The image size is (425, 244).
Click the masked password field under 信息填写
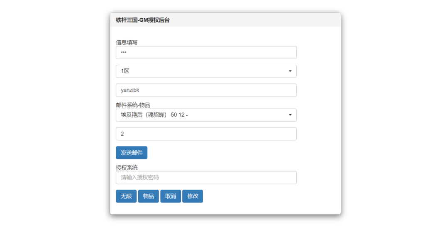pos(206,53)
